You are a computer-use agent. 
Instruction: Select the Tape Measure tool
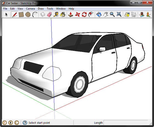56,15
